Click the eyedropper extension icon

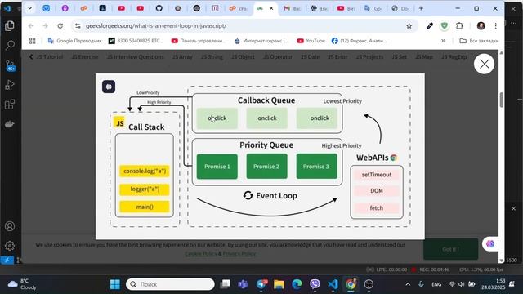(x=430, y=25)
